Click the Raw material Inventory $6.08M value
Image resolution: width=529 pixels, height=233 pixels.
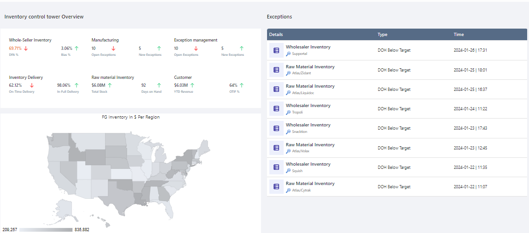pos(98,85)
